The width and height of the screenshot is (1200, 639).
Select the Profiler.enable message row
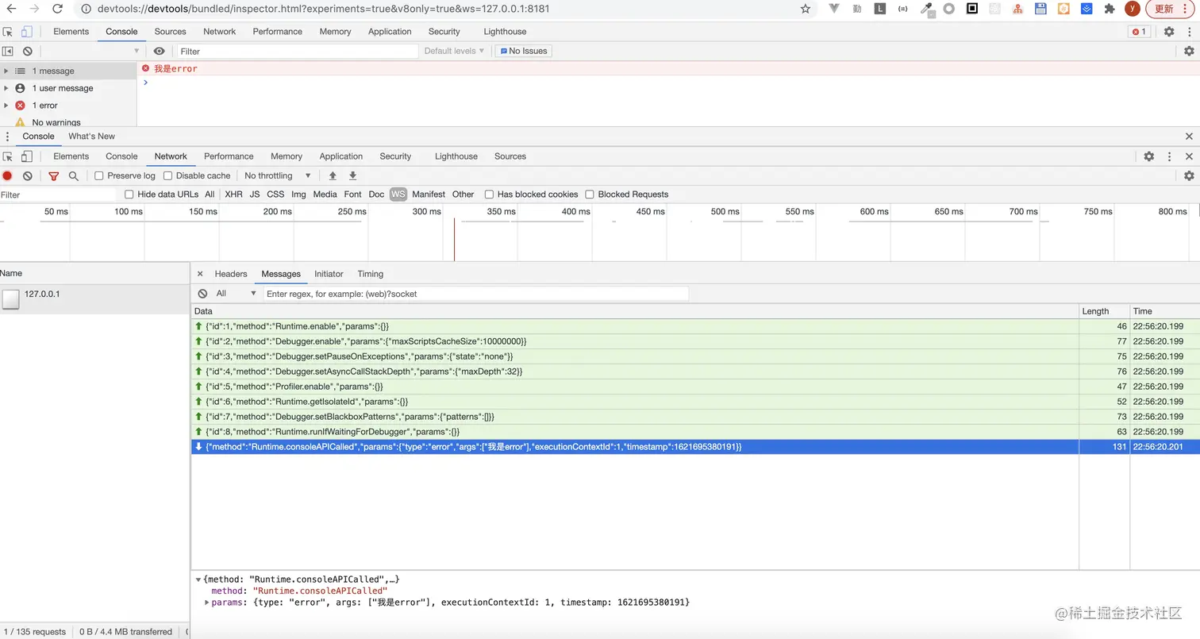(x=695, y=387)
